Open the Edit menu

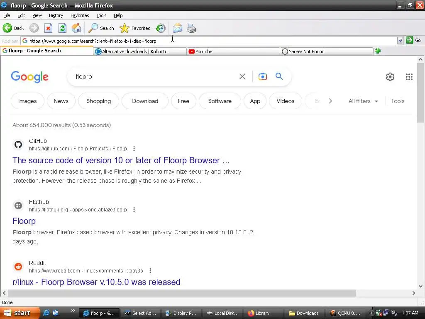click(x=21, y=15)
